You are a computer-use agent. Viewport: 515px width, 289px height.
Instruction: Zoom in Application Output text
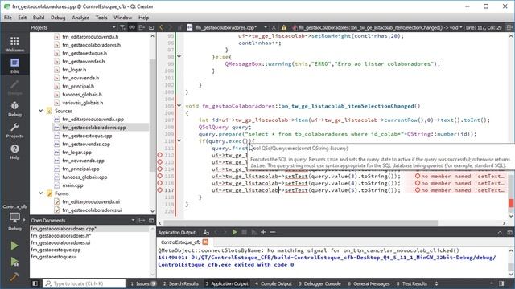pos(263,232)
